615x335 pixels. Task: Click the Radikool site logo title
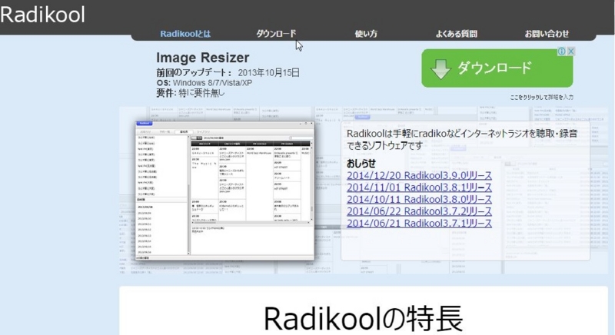point(42,15)
